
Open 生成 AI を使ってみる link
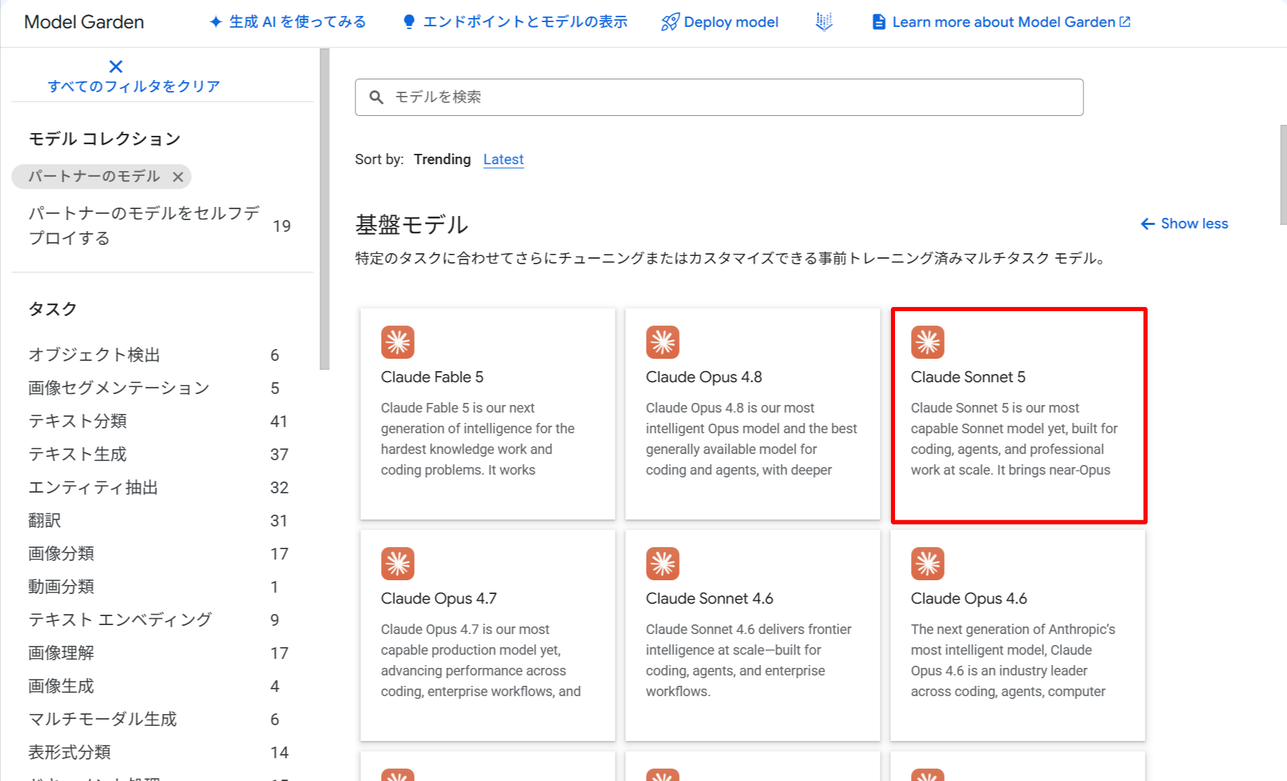297,22
